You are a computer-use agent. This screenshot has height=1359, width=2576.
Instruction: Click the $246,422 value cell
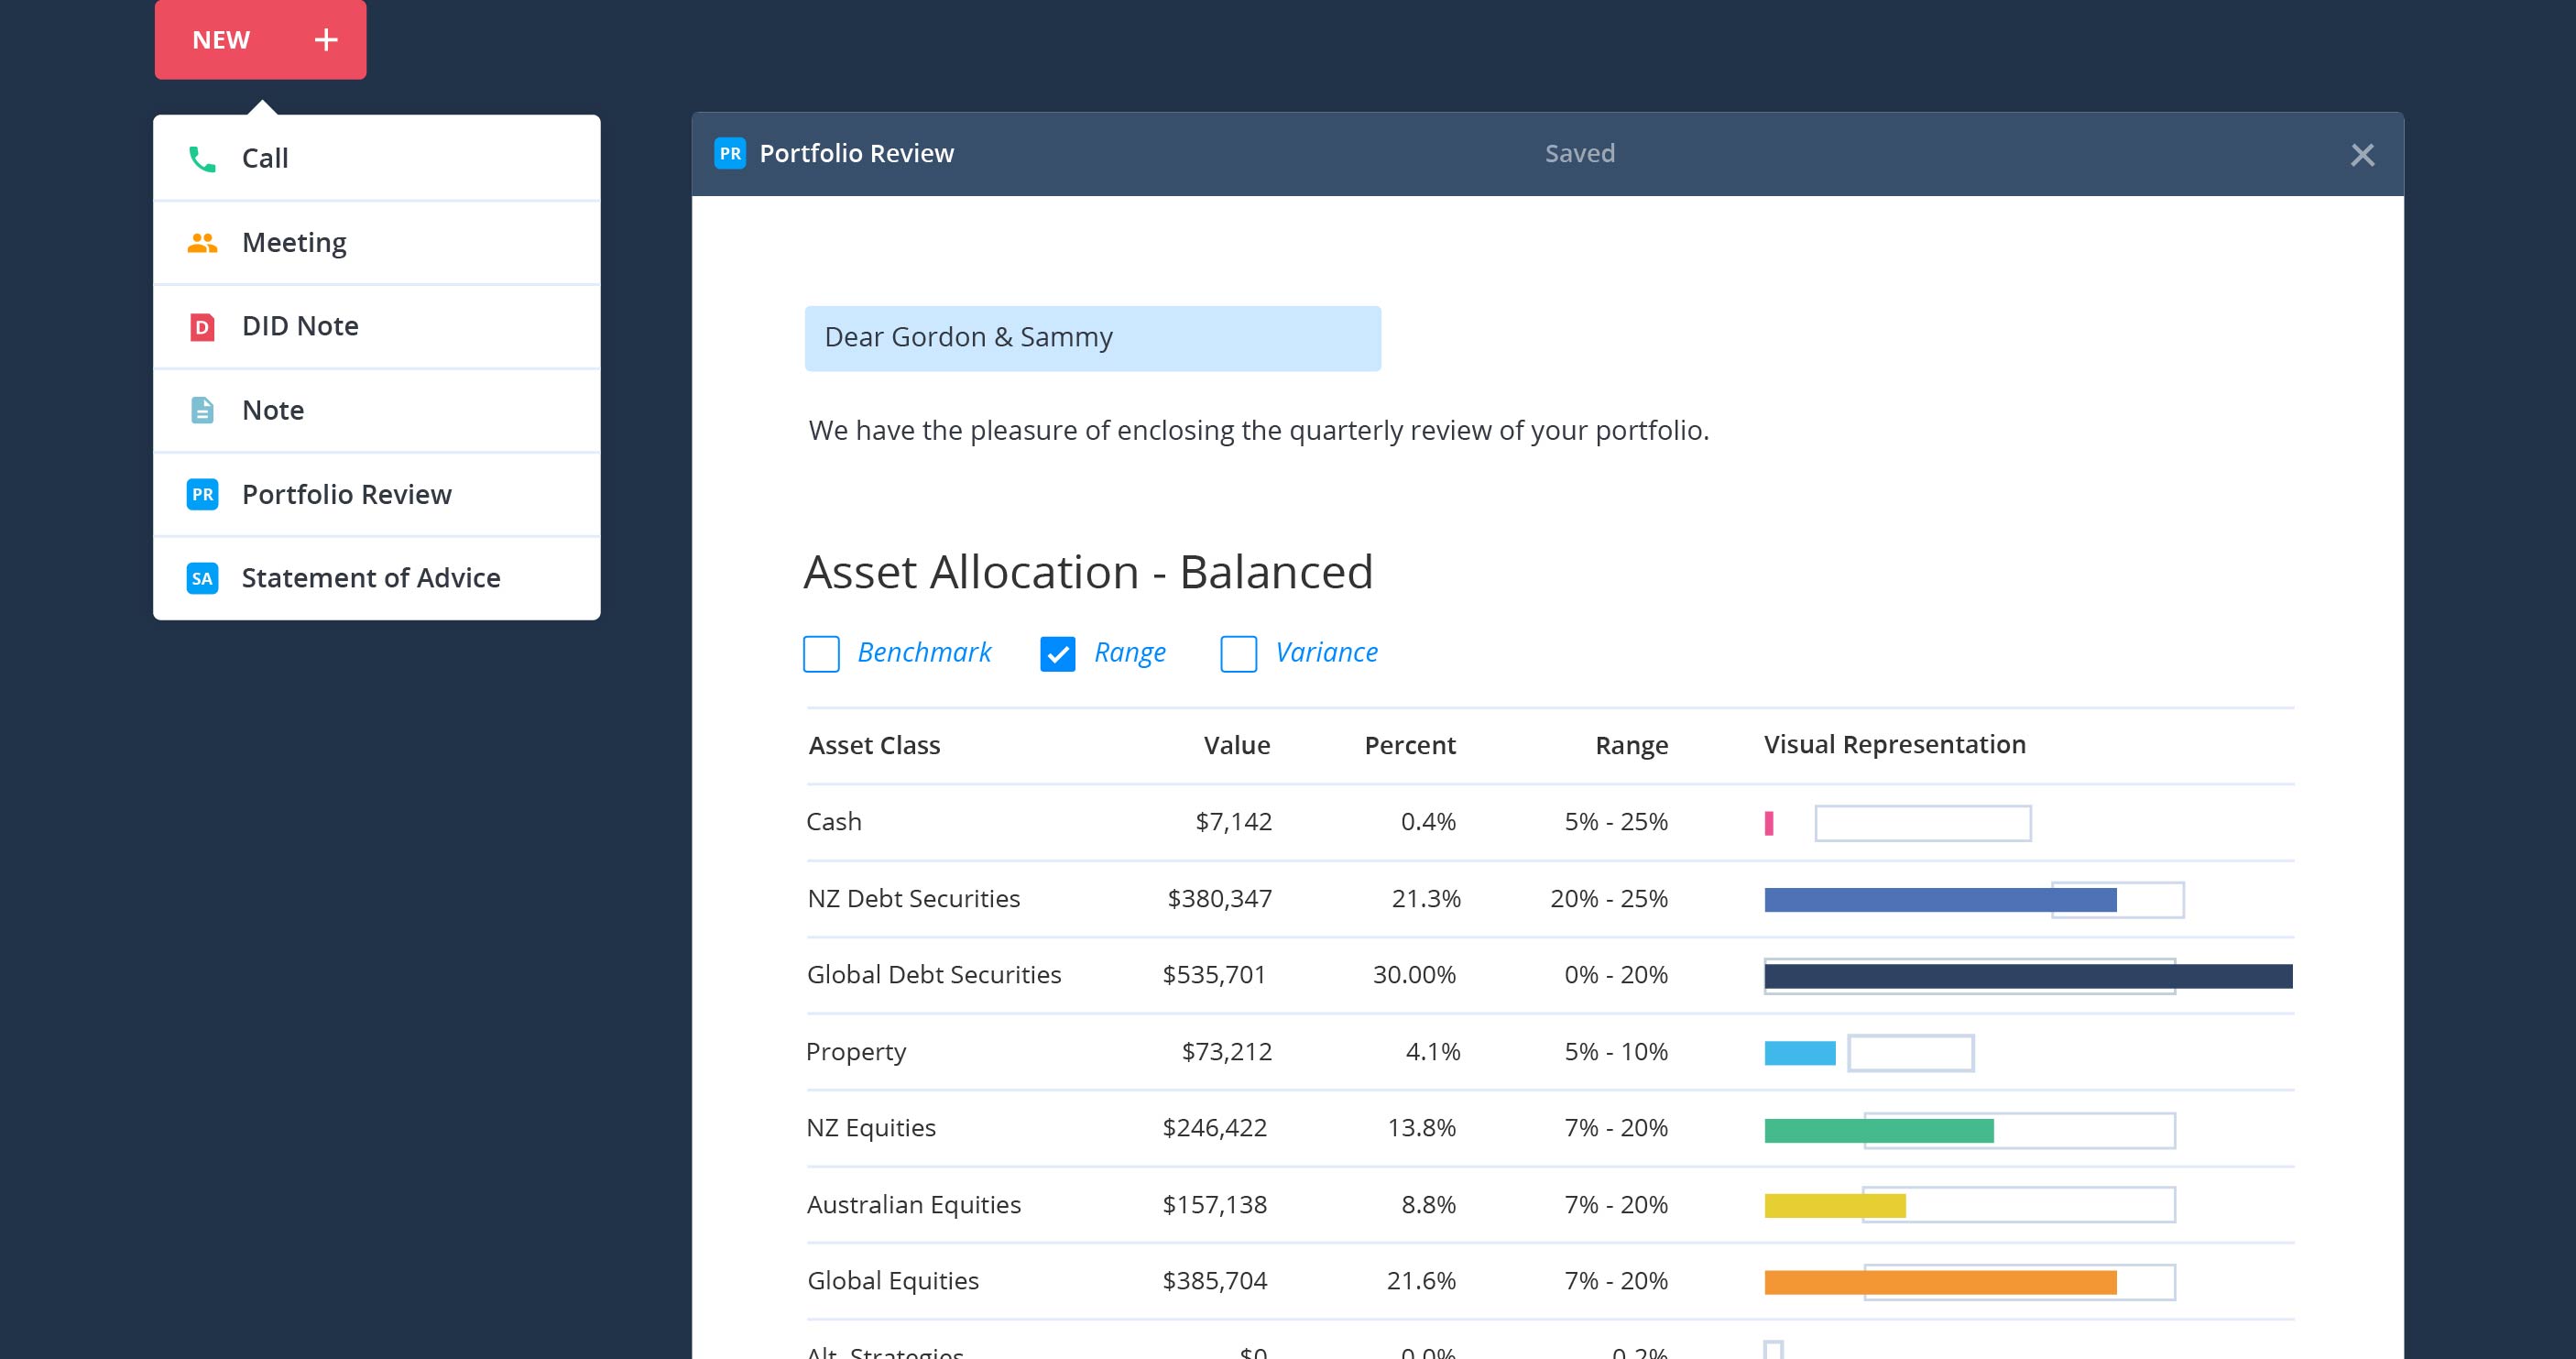pyautogui.click(x=1214, y=1128)
